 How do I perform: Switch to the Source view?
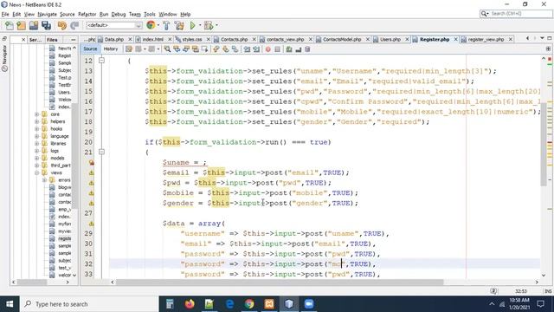tap(90, 49)
